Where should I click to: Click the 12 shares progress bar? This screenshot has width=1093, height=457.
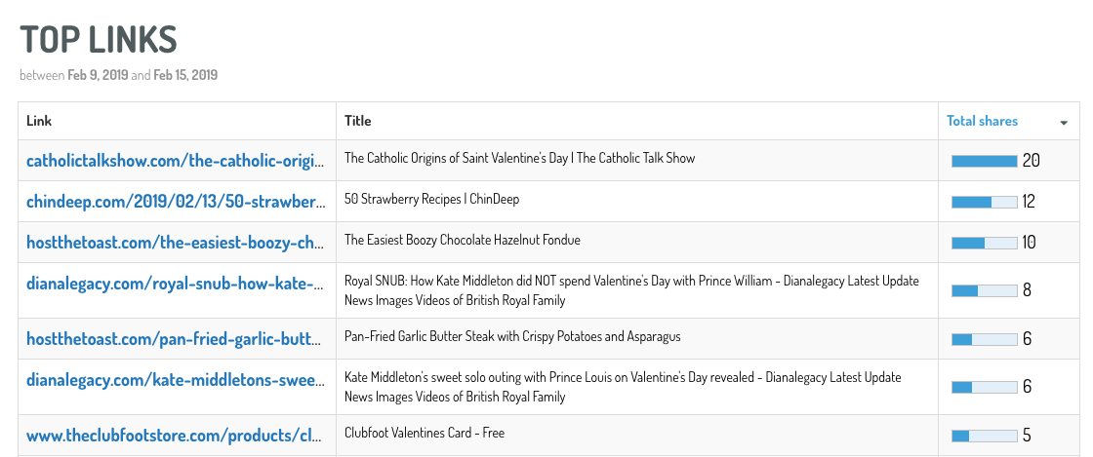(x=985, y=202)
